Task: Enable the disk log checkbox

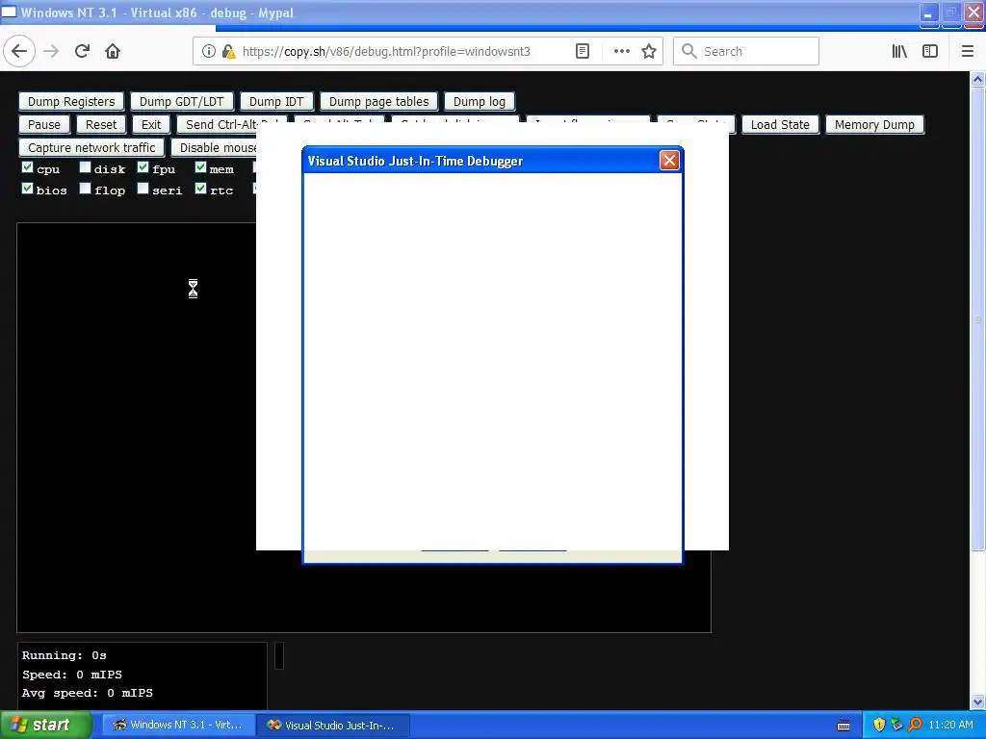Action: pos(85,167)
